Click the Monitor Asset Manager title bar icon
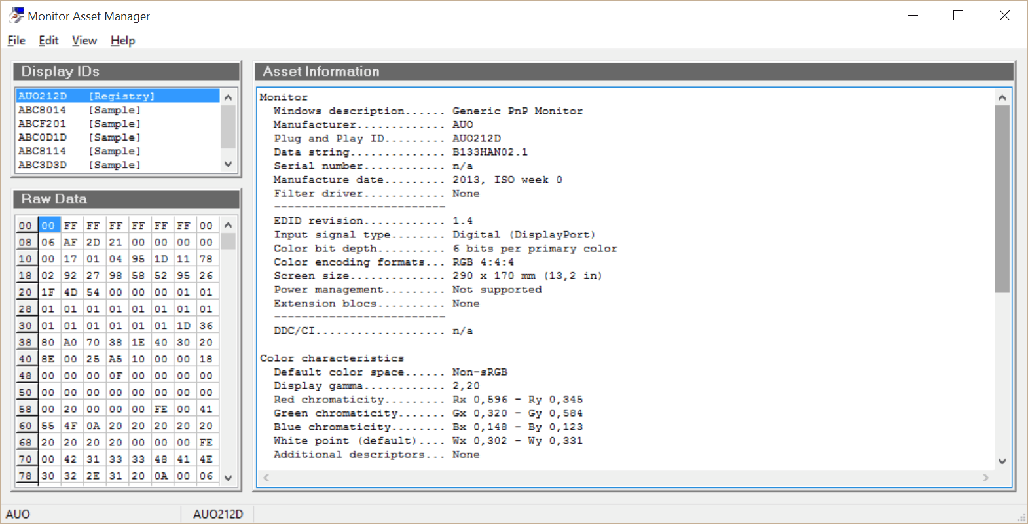 click(x=16, y=16)
